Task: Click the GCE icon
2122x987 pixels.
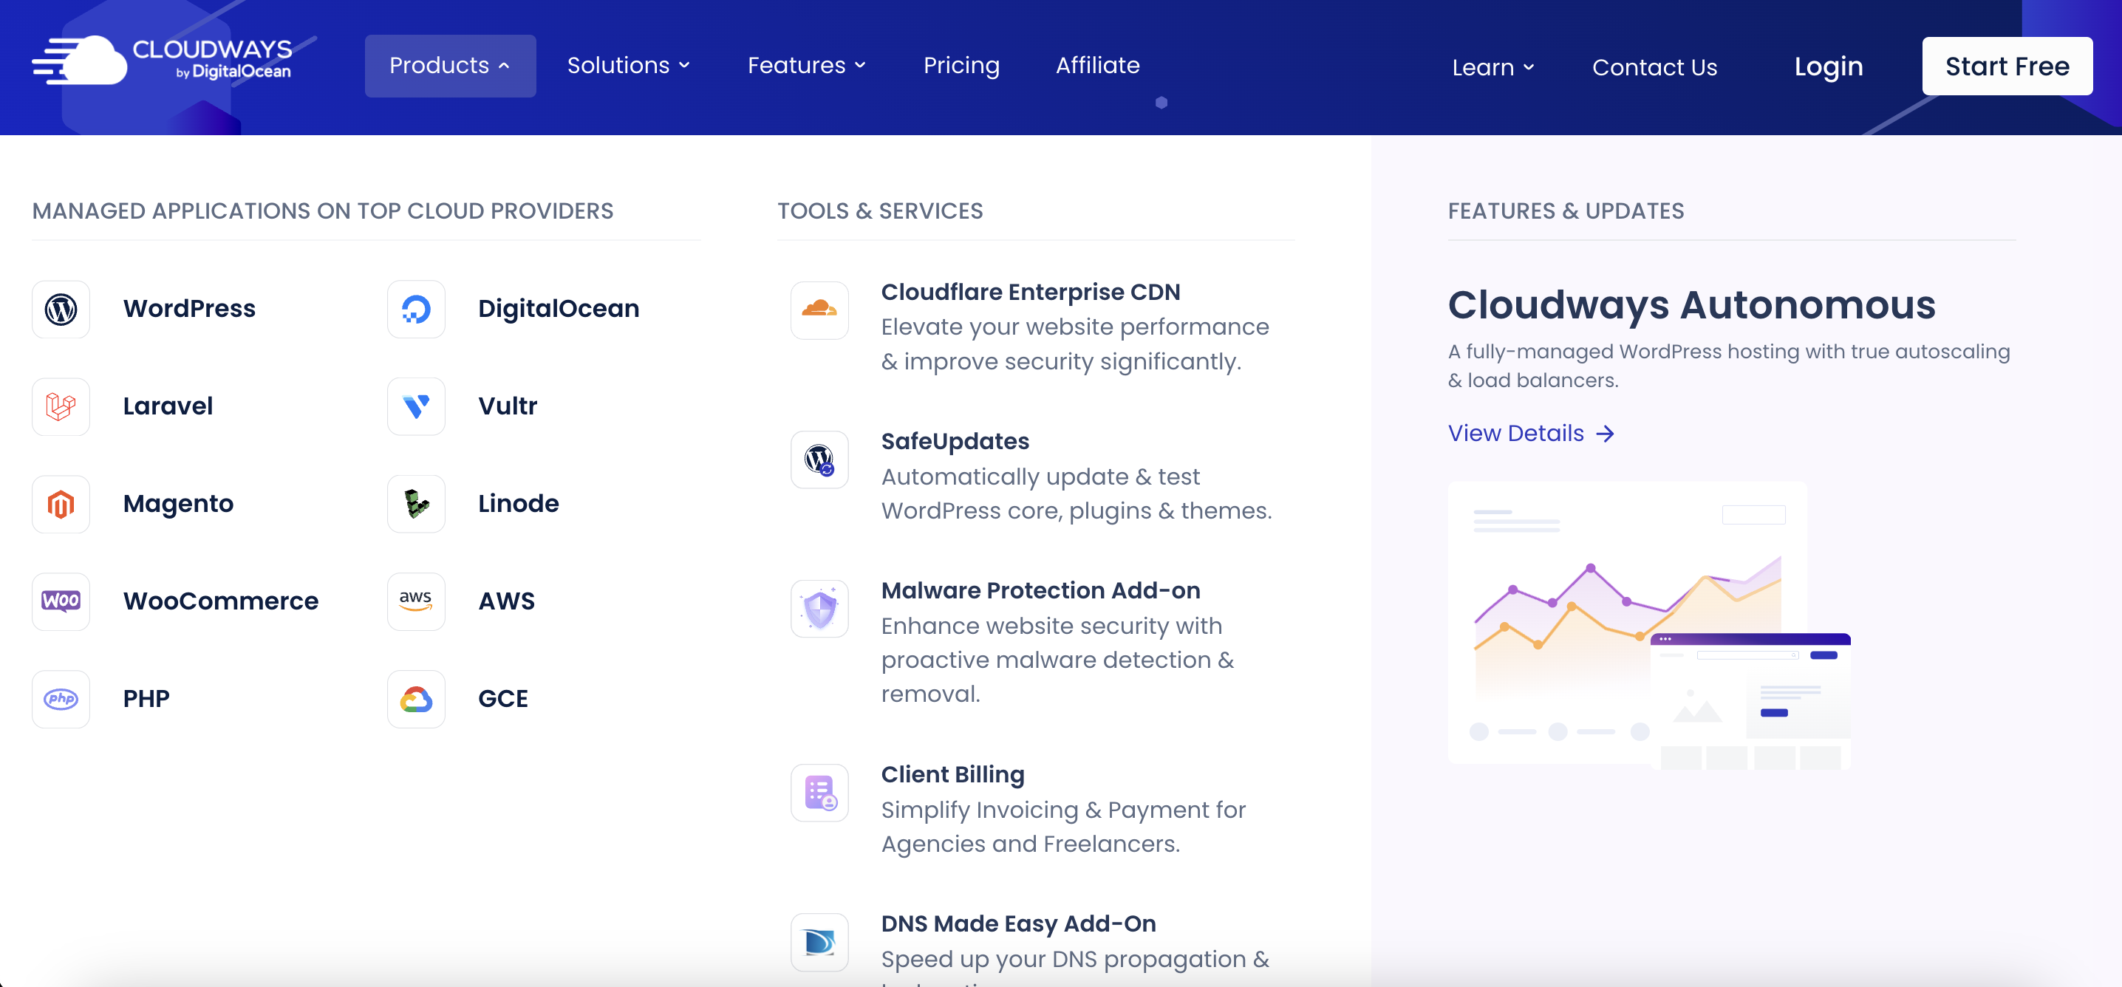Action: click(x=416, y=699)
